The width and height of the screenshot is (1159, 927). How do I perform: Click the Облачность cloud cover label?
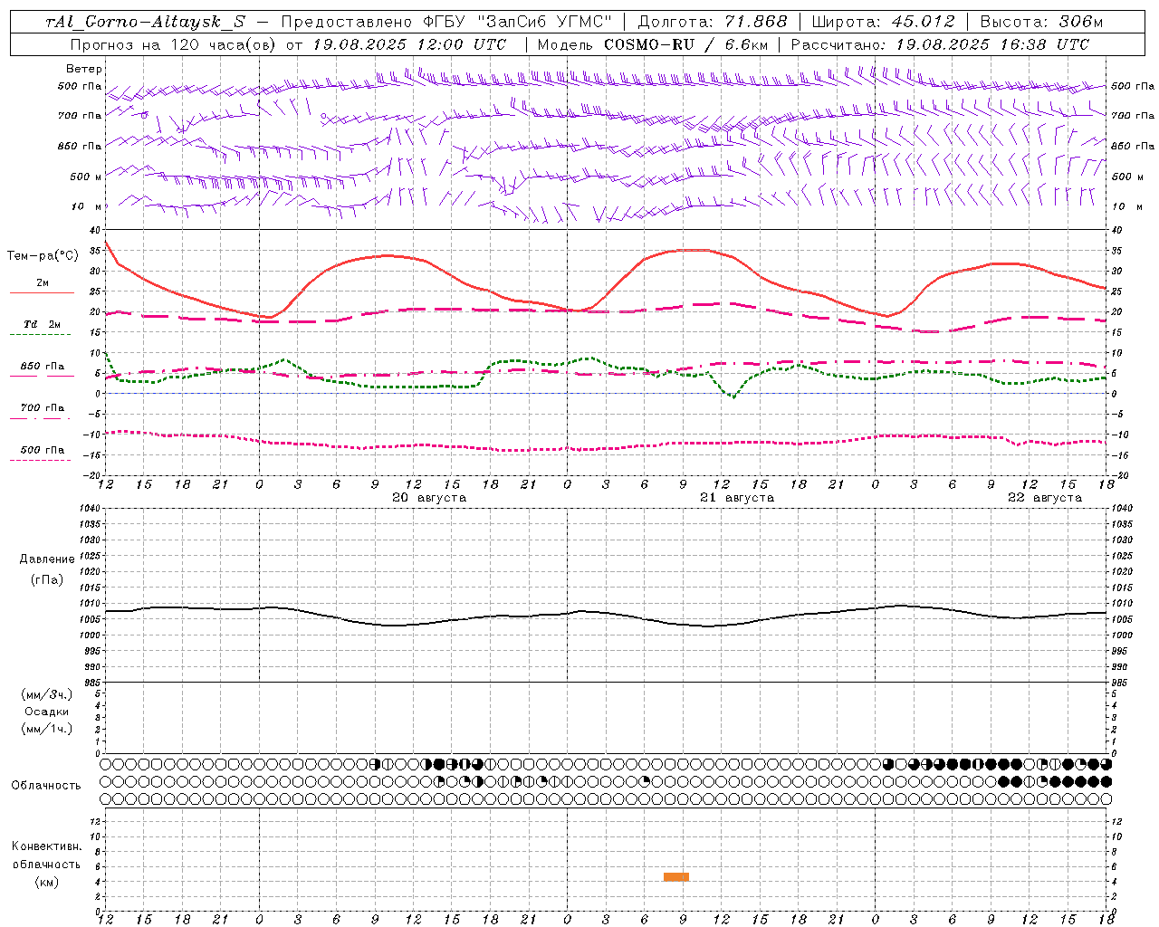46,785
